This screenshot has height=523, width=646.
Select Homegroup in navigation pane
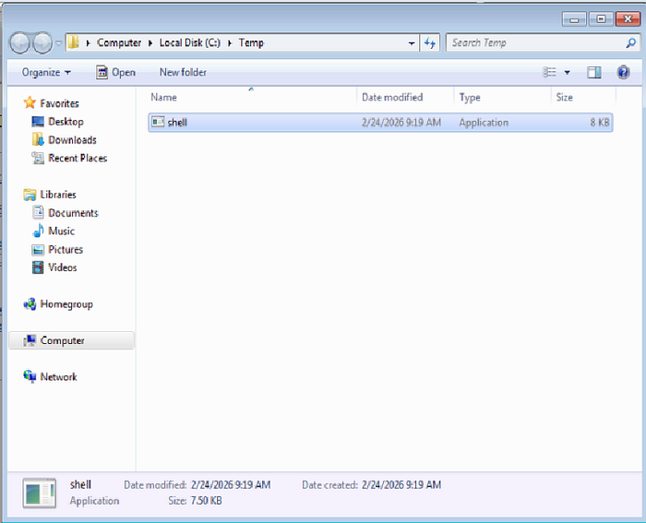(66, 304)
